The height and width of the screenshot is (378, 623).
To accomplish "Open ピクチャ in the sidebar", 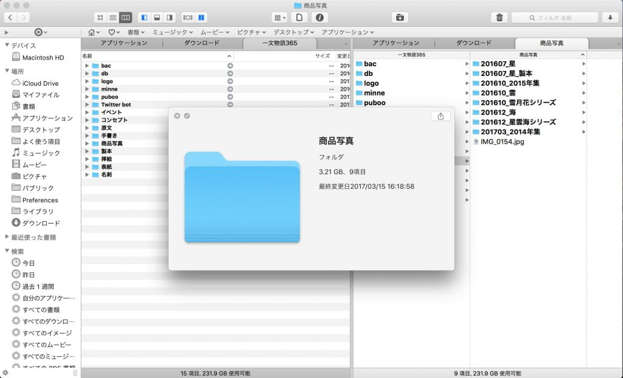I will (x=35, y=176).
